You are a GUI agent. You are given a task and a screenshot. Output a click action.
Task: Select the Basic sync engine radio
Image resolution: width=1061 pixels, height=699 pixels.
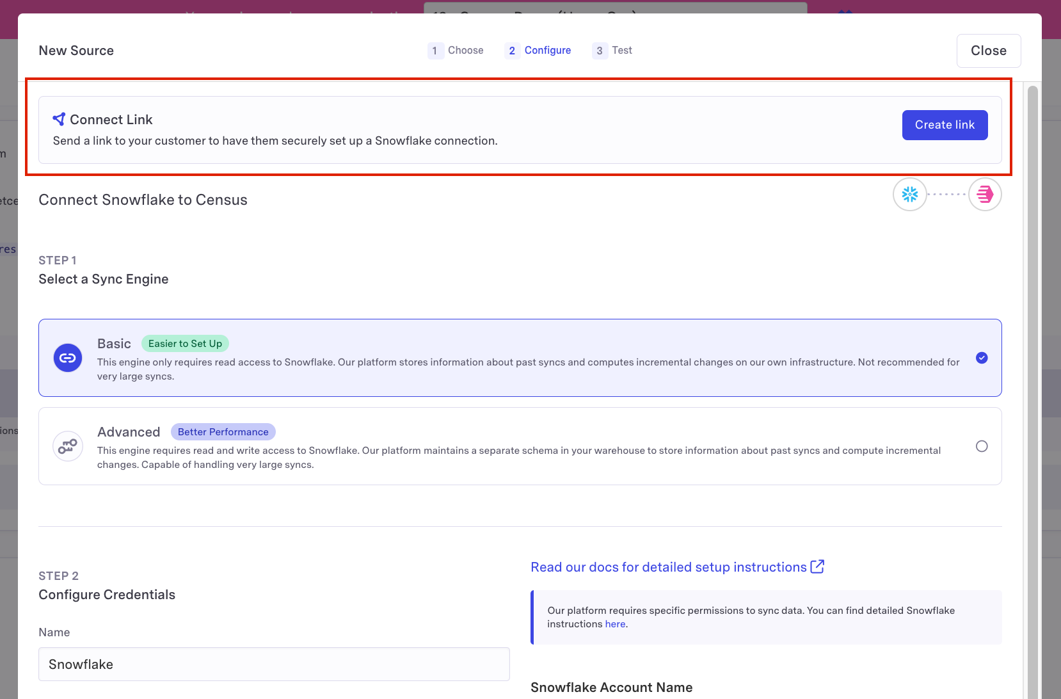pyautogui.click(x=982, y=358)
